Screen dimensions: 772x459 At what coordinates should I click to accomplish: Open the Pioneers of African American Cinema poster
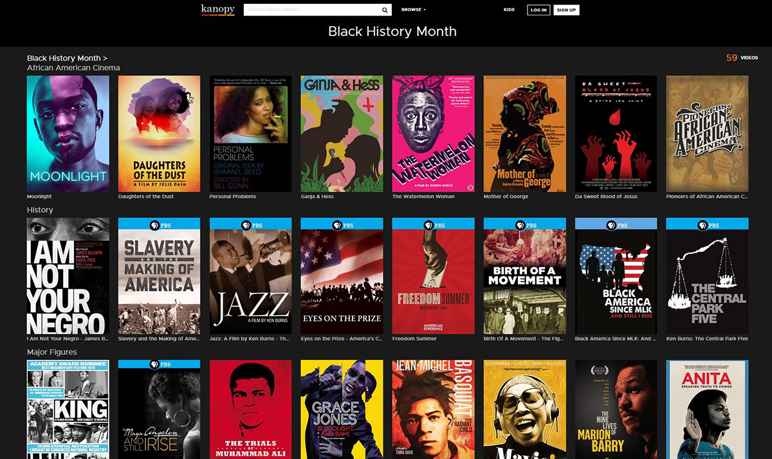(x=708, y=134)
